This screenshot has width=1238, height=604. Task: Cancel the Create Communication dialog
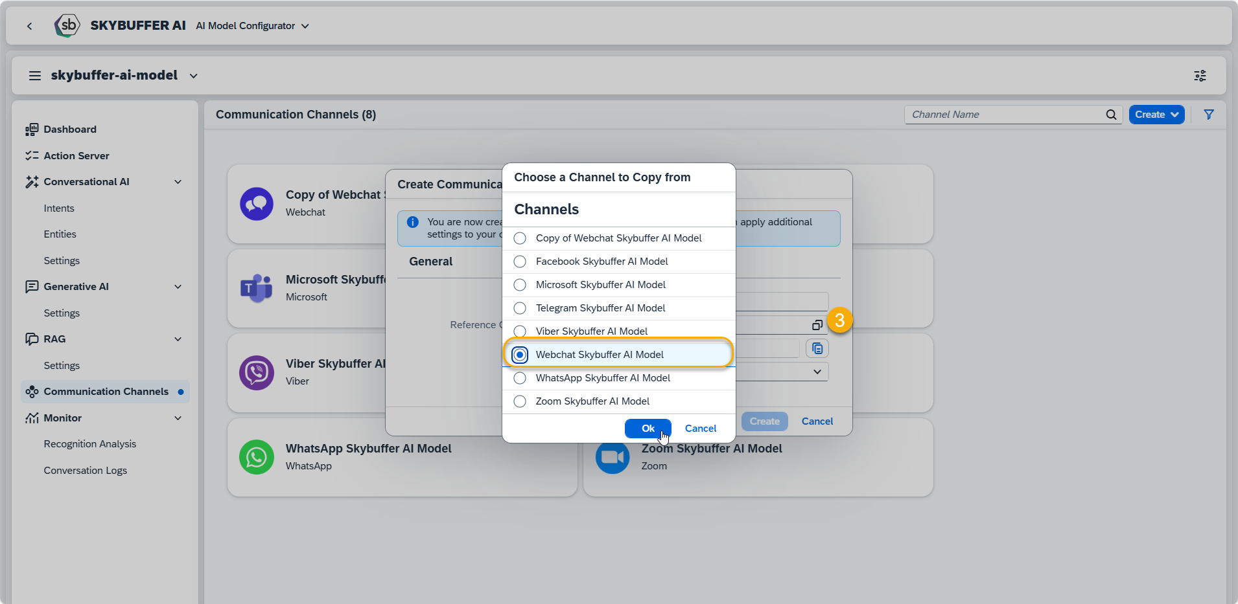click(x=817, y=421)
